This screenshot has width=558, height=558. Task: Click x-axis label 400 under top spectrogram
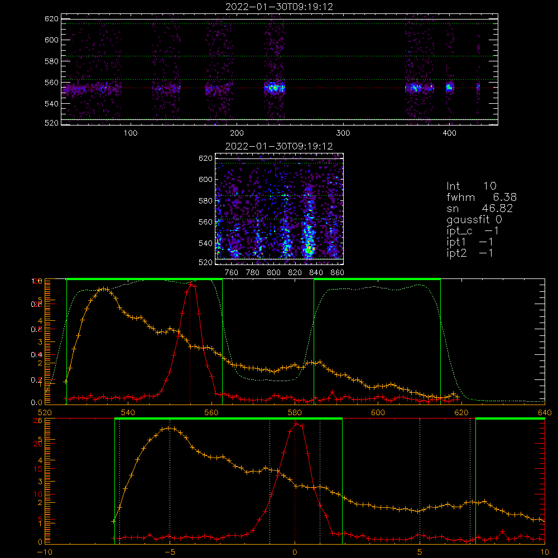click(x=449, y=133)
